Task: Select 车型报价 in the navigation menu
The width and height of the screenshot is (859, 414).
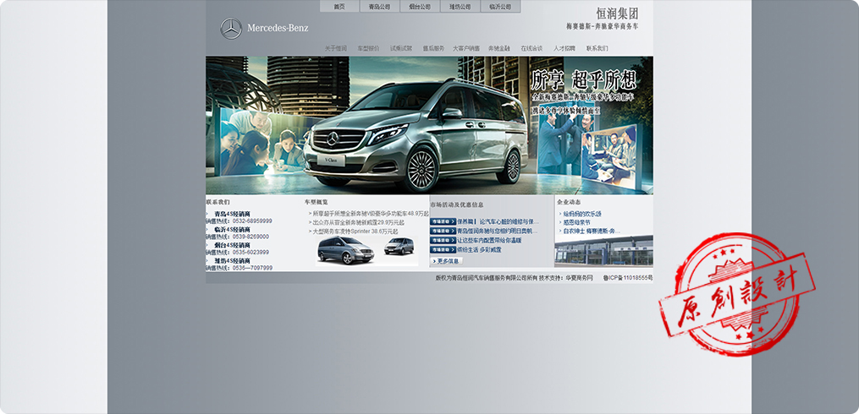Action: point(368,48)
